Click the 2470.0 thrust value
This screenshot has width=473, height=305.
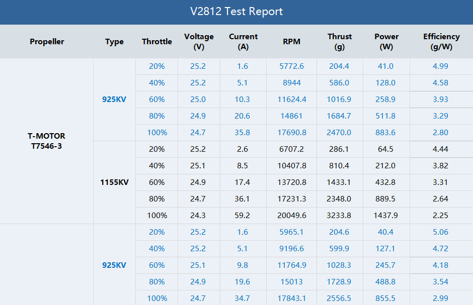pyautogui.click(x=340, y=133)
